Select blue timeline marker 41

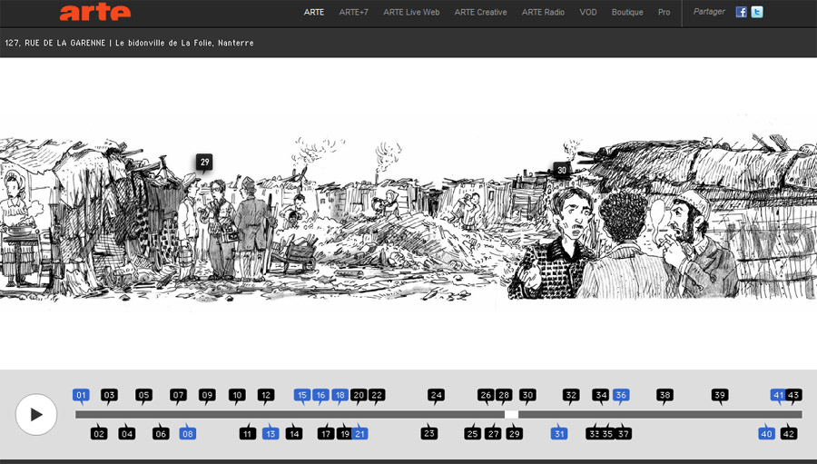tap(778, 395)
